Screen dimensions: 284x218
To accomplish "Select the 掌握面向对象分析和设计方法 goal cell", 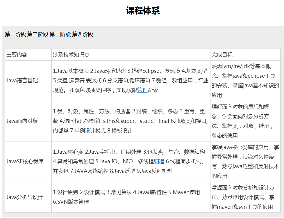I will coord(245,197).
